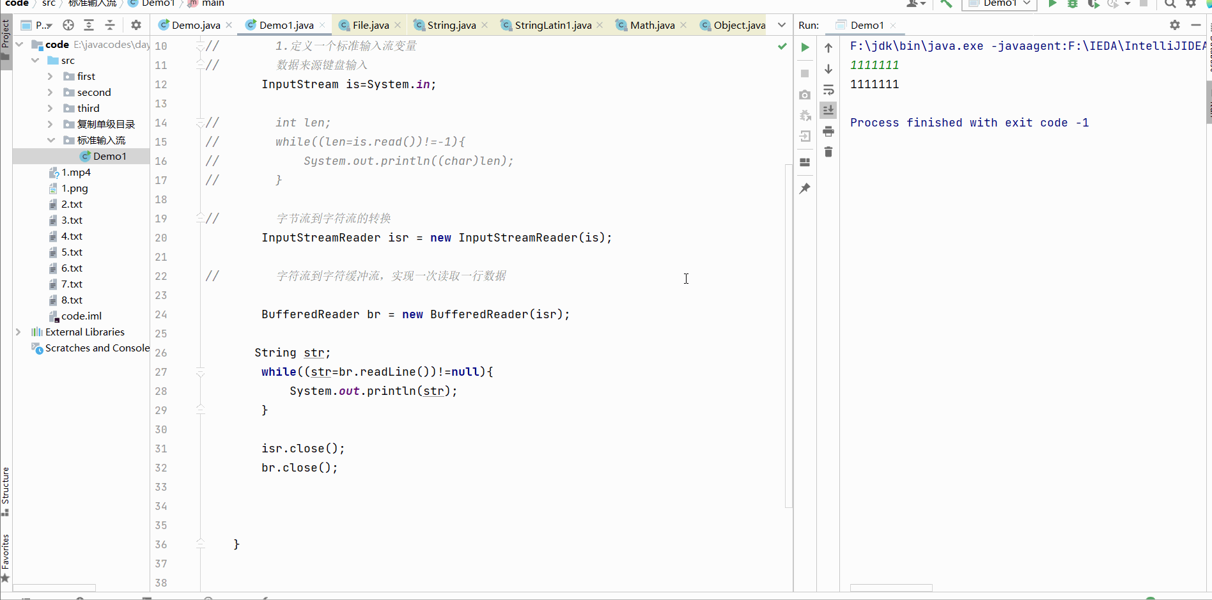Screen dimensions: 1212x600
Task: Expand External Libraries node
Action: [x=19, y=332]
